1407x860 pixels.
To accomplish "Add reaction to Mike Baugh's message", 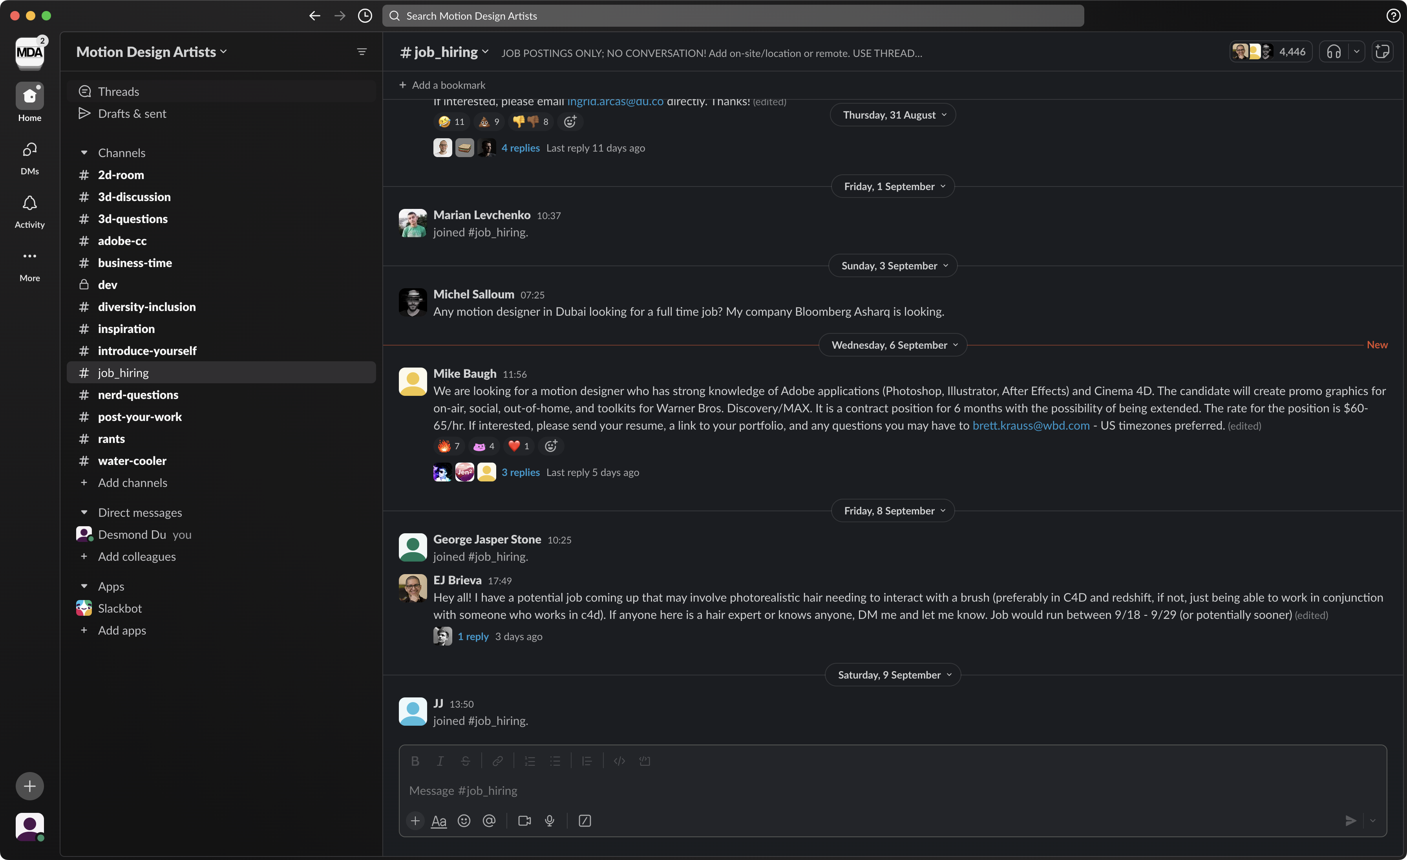I will [550, 446].
